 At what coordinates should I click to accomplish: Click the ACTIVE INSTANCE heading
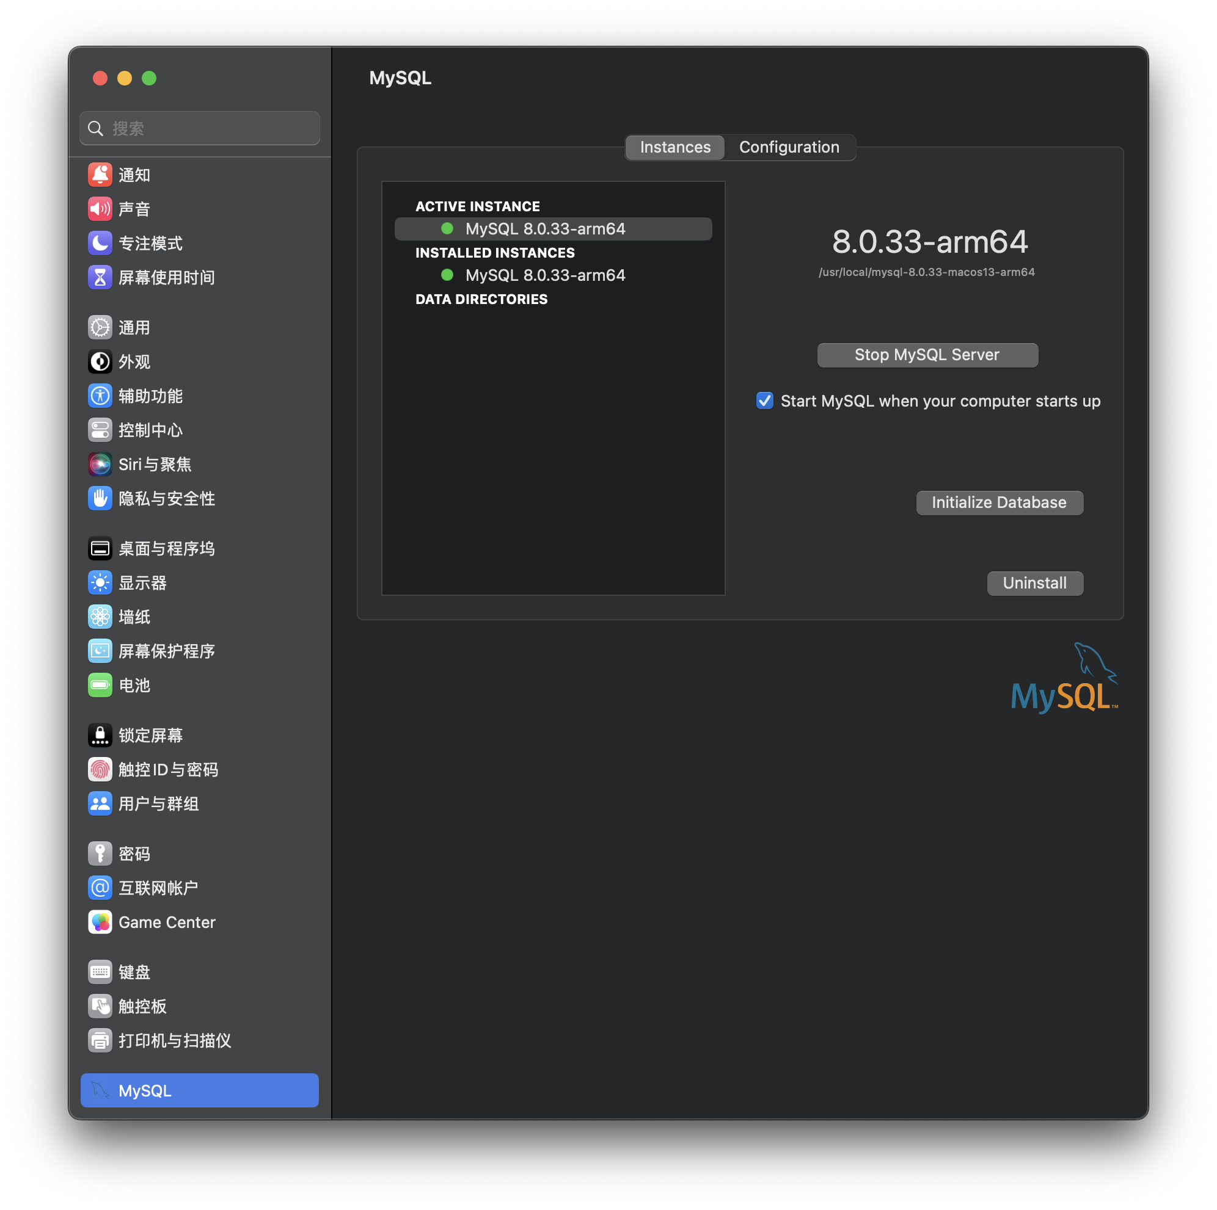pos(478,206)
